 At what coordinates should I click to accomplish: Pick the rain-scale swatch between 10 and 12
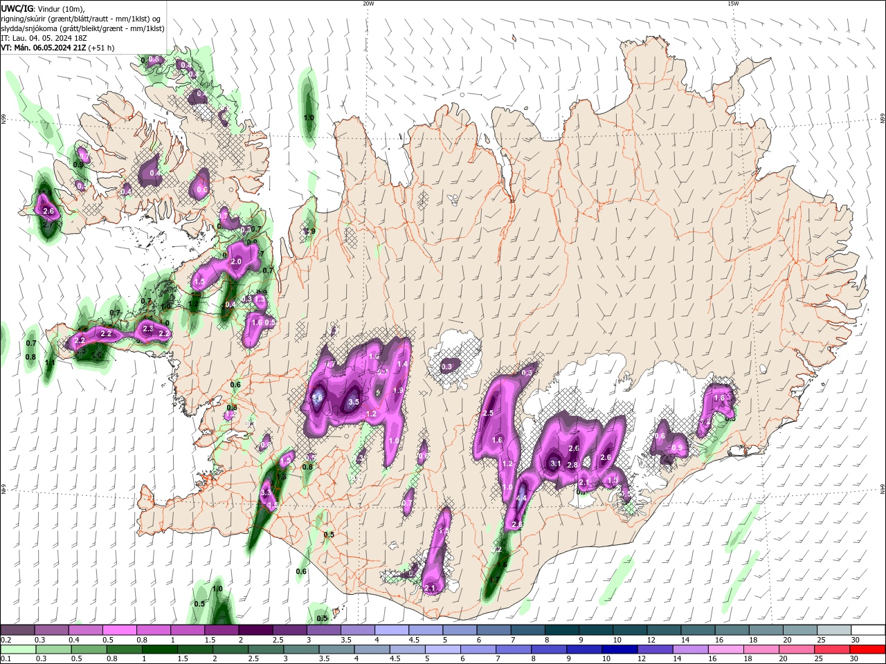[619, 649]
